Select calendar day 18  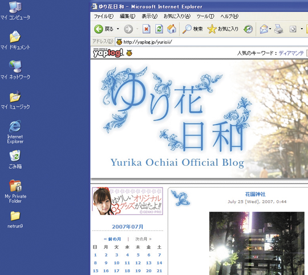[x=127, y=270]
